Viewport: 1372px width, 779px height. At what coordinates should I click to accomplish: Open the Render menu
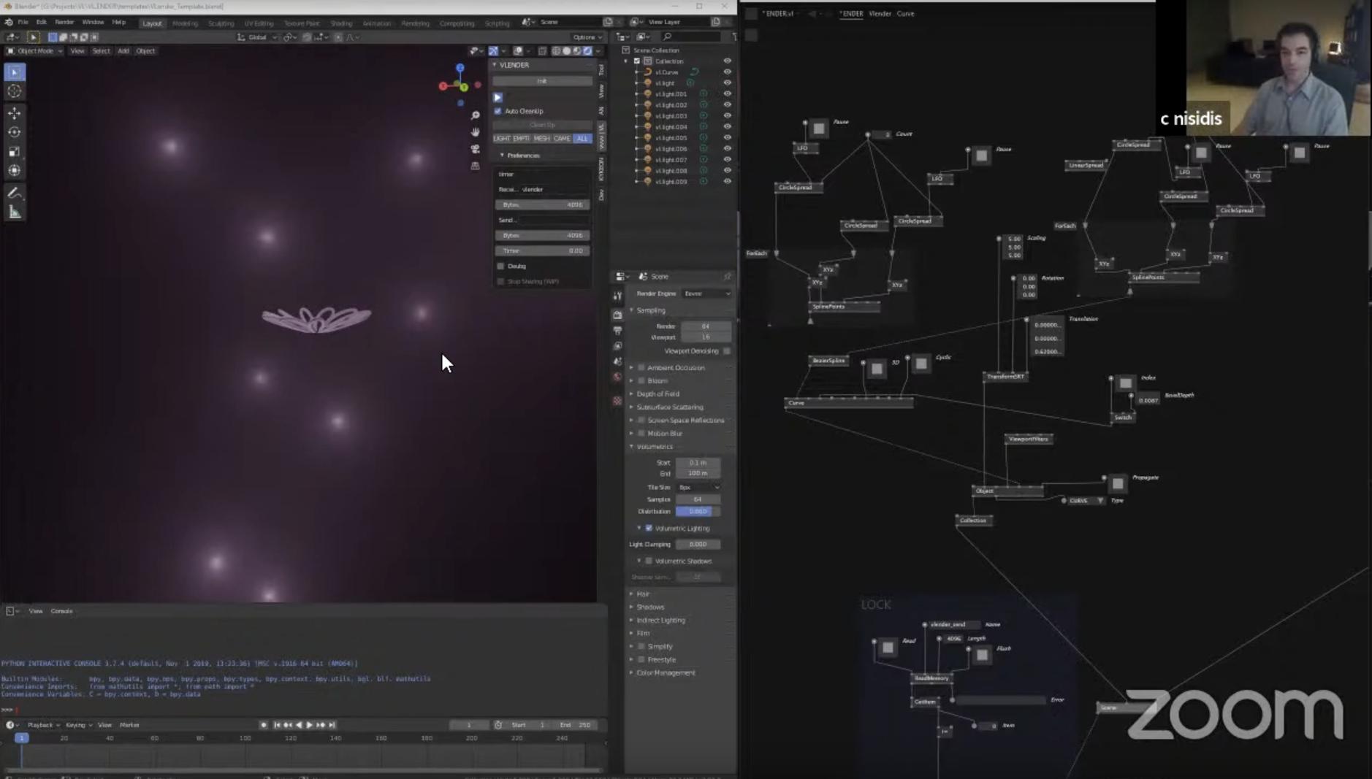64,23
